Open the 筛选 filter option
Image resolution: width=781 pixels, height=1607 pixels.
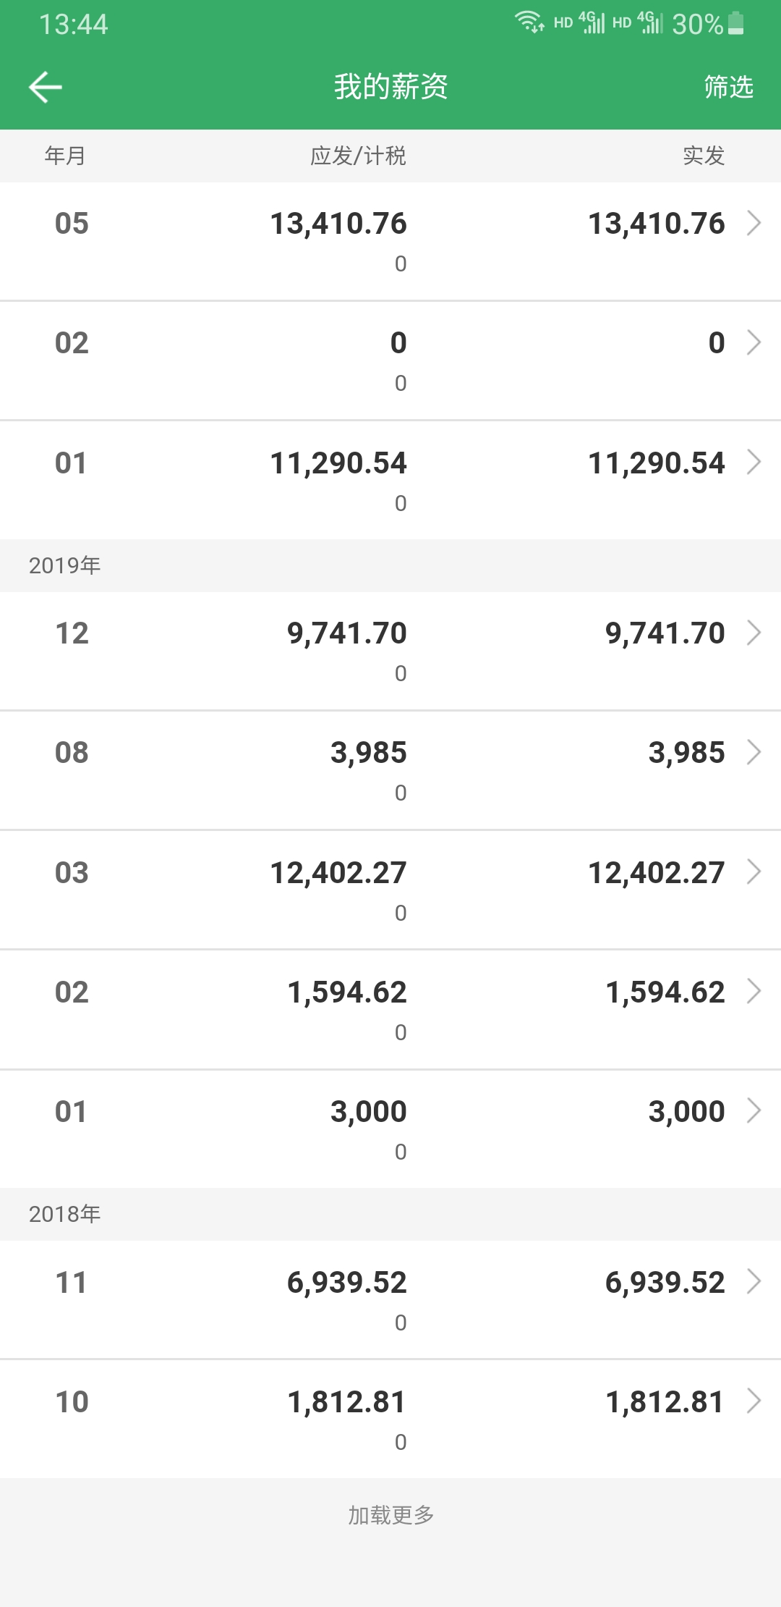pos(728,87)
